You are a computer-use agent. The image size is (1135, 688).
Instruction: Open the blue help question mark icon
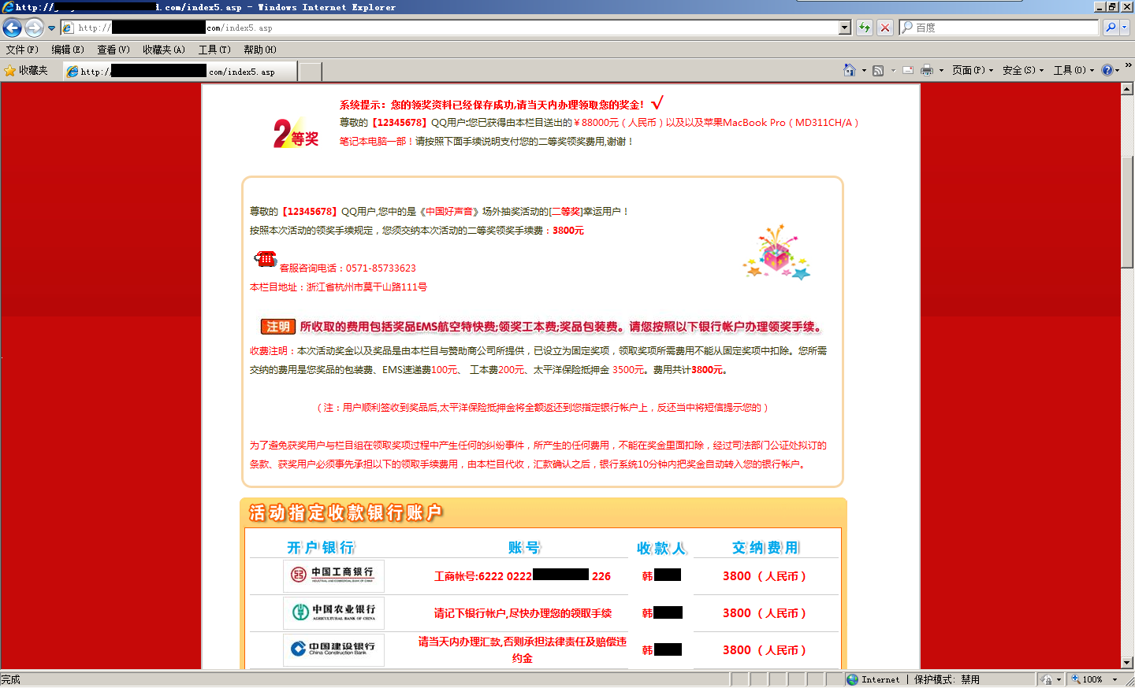1107,70
